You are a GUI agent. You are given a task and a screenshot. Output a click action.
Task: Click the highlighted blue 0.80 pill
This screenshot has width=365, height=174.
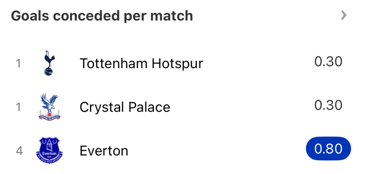[328, 148]
